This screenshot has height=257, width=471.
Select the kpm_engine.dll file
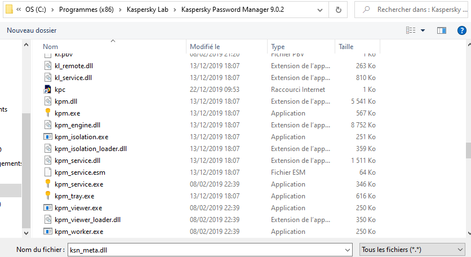[x=77, y=125]
